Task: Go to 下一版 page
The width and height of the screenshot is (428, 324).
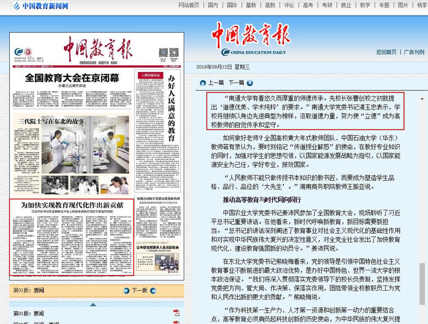Action: point(140,290)
